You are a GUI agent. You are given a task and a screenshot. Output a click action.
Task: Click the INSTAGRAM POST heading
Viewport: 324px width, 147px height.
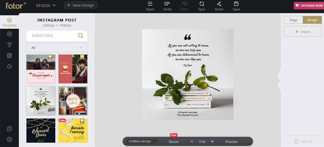pos(57,20)
